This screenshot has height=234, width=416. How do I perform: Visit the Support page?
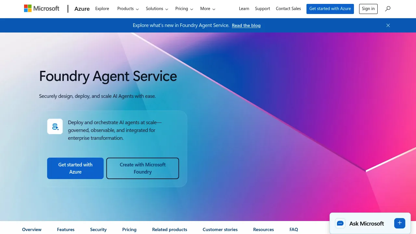263,9
